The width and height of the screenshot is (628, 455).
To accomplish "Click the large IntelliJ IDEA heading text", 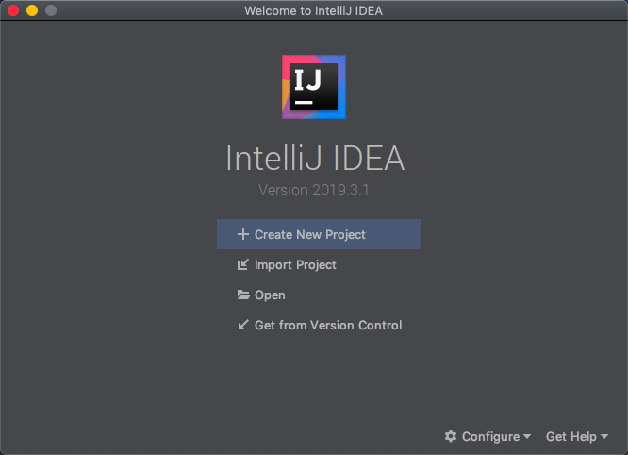I will click(315, 158).
